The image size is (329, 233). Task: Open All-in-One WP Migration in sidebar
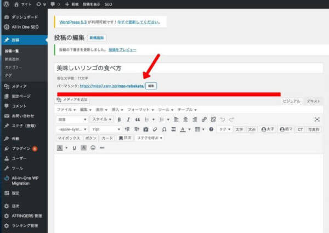pos(24,180)
